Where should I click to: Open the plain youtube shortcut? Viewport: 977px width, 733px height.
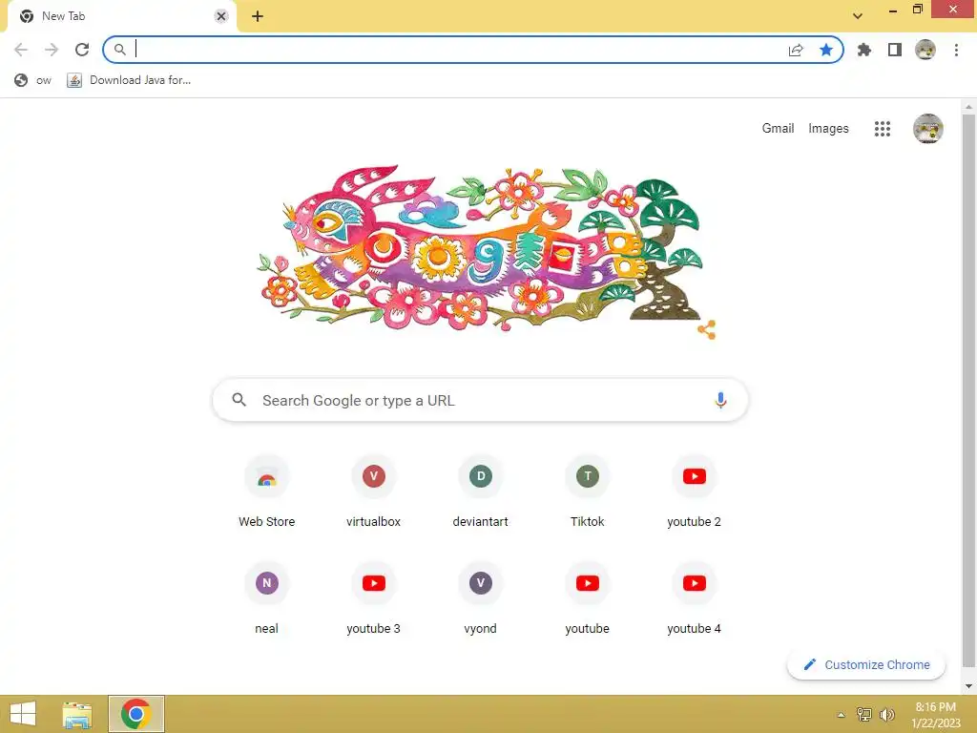coord(587,599)
